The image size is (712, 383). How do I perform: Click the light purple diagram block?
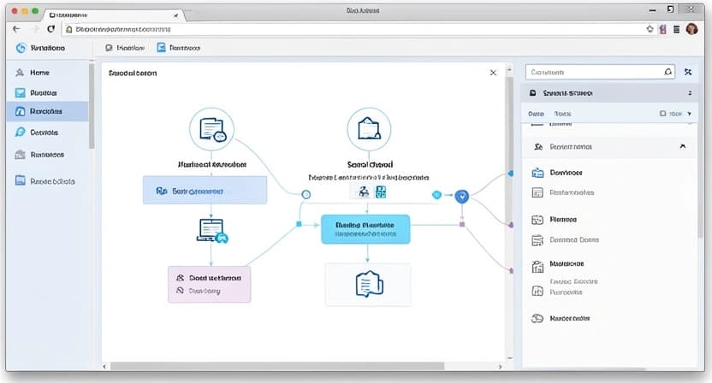coord(209,284)
